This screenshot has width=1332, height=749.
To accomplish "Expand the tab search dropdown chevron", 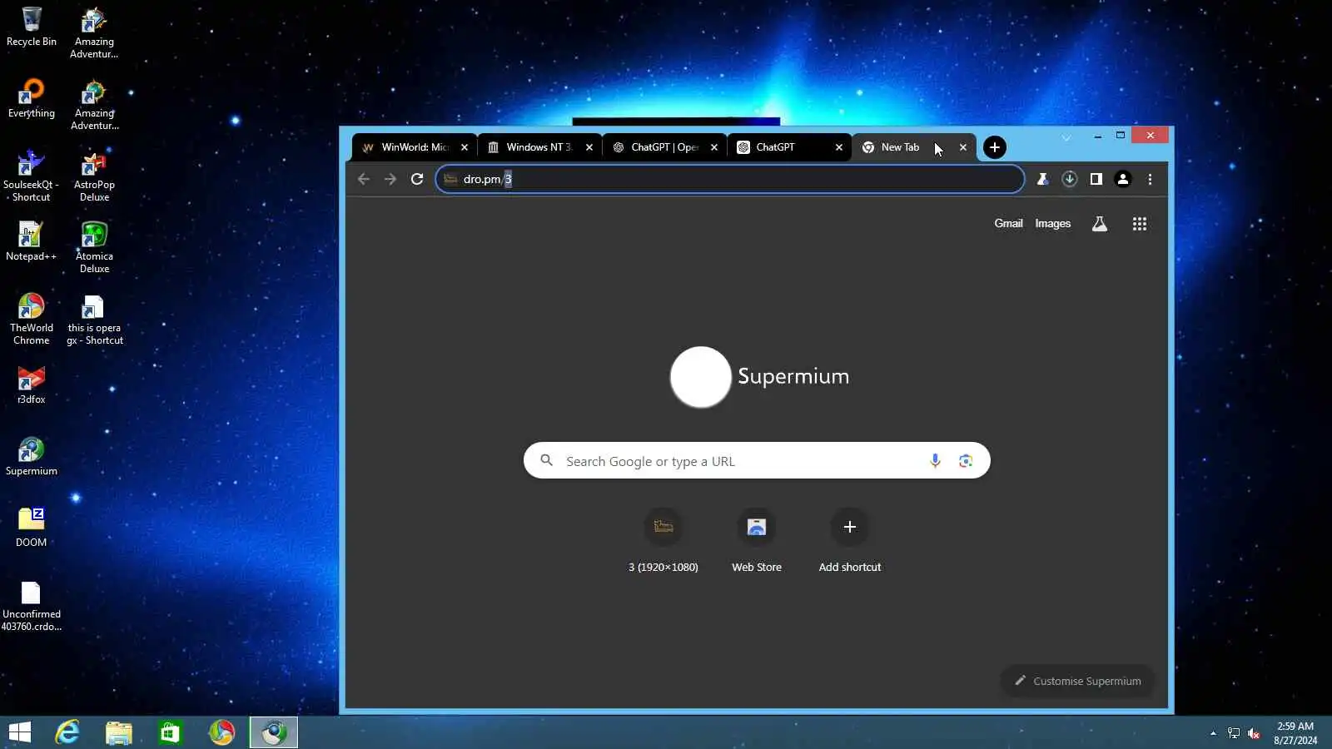I will click(1066, 137).
